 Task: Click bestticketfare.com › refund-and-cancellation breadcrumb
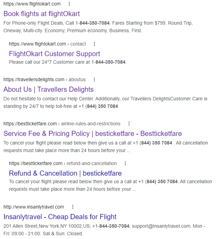point(63,163)
